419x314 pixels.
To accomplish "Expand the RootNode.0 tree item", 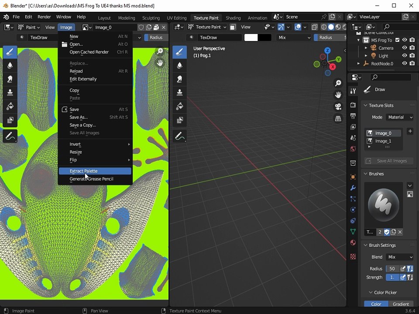I will 359,64.
